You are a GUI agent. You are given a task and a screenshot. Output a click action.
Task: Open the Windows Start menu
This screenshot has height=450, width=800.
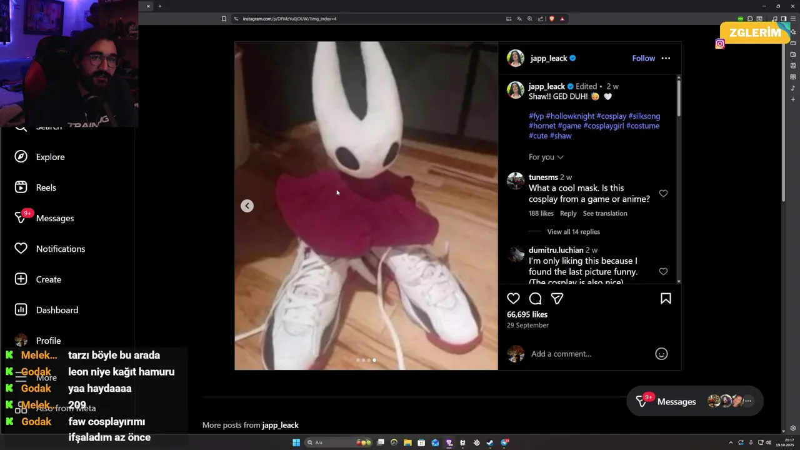pyautogui.click(x=296, y=442)
